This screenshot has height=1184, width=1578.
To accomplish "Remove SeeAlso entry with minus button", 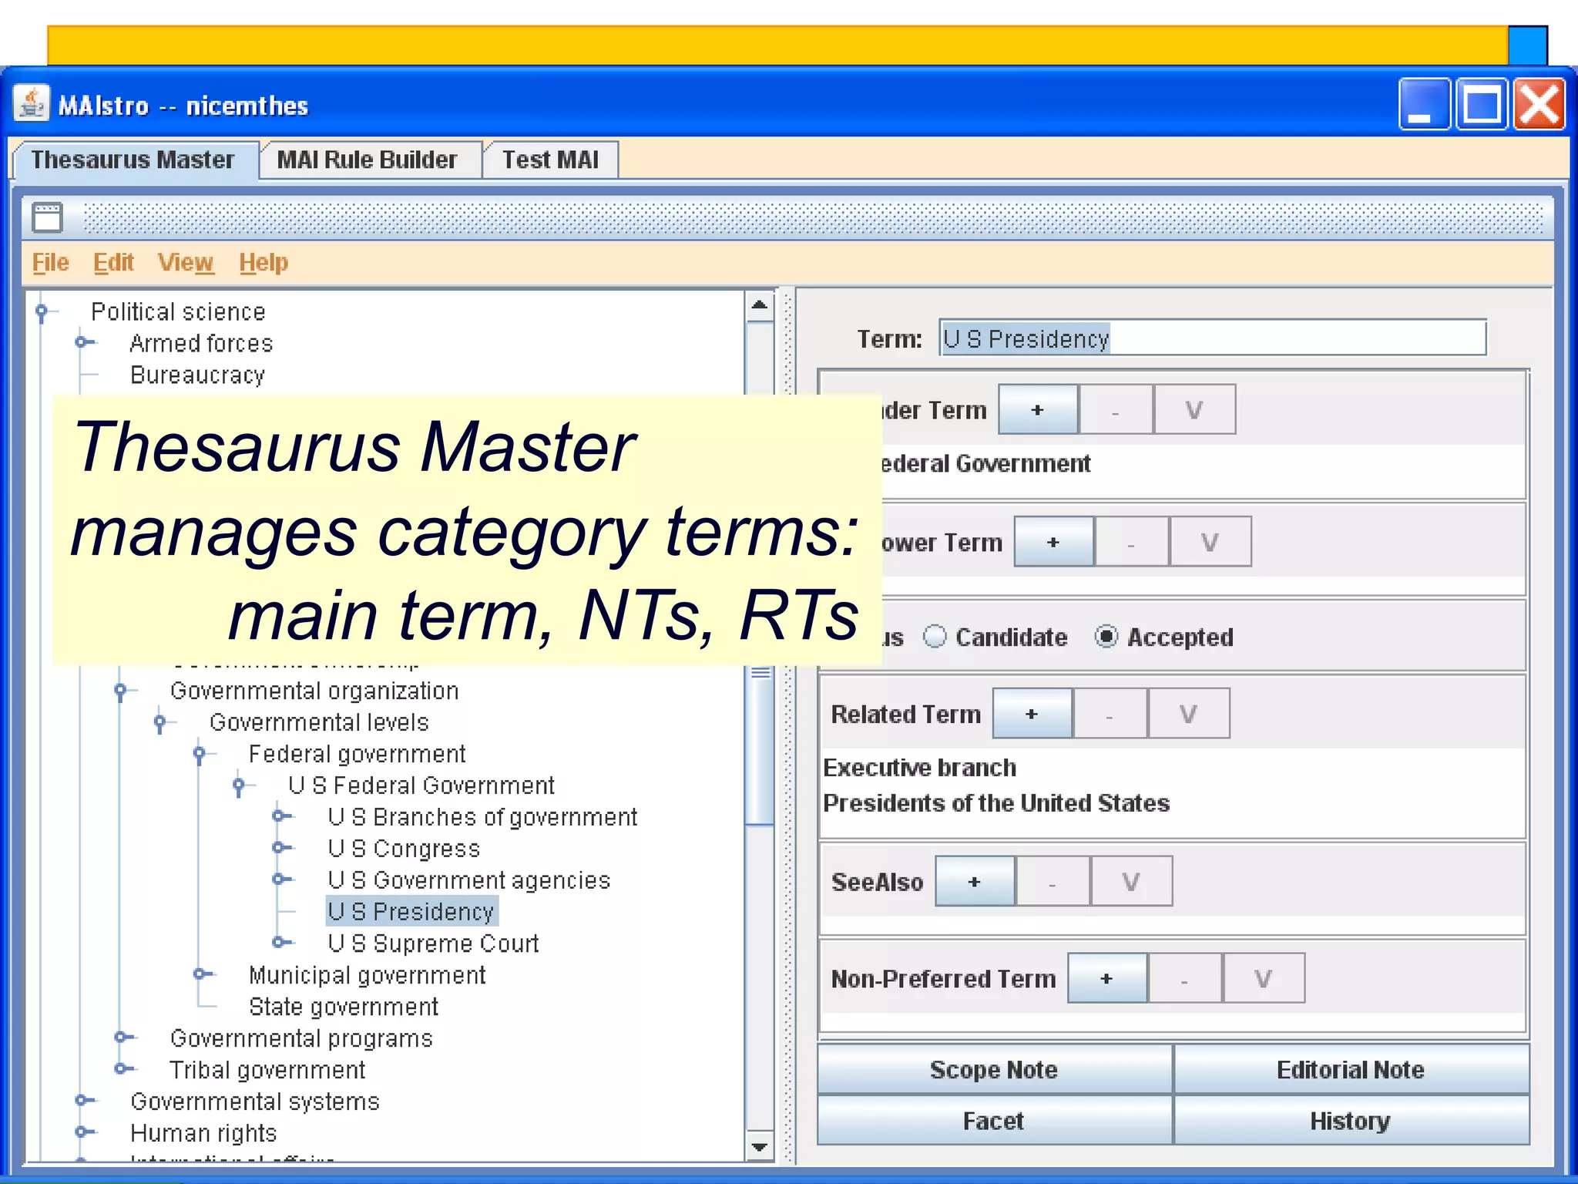I will pos(1053,881).
